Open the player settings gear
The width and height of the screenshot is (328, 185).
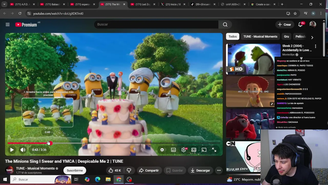184,150
